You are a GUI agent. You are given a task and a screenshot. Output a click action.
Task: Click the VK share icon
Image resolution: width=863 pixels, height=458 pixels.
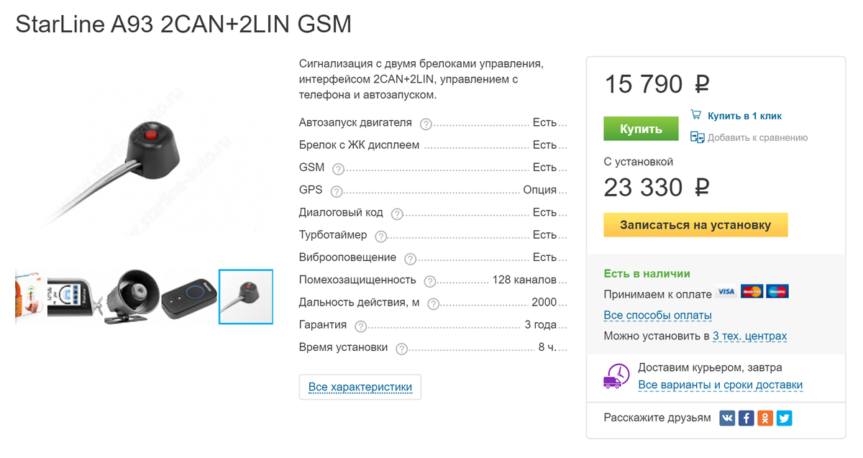click(727, 418)
